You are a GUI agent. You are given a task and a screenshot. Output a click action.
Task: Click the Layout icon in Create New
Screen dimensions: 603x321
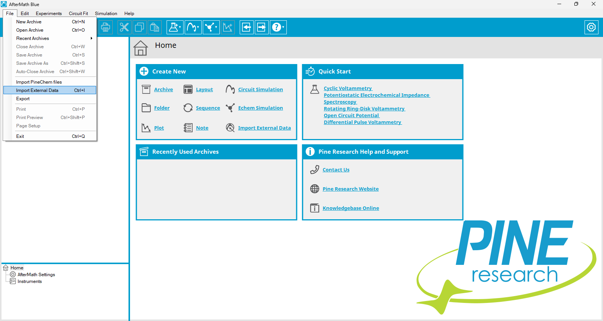(188, 89)
